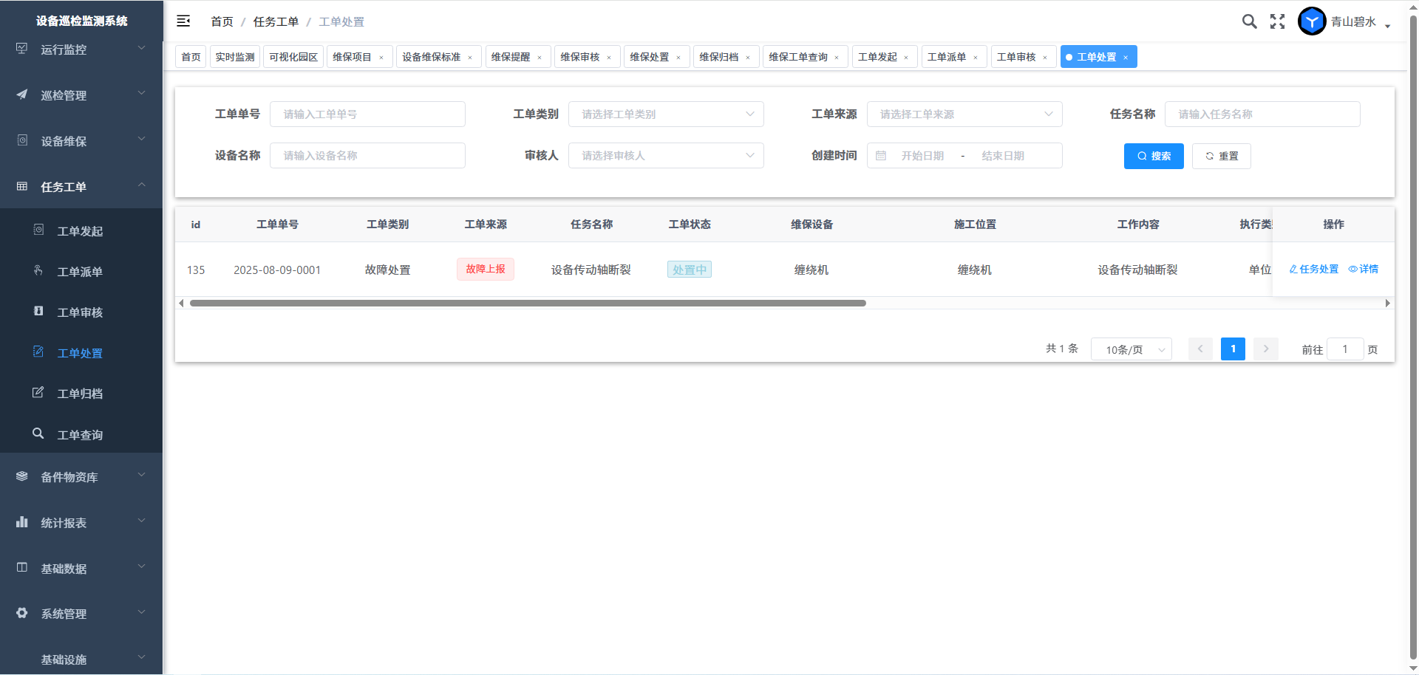
Task: Click the 任务处置 link in row 135
Action: pos(1314,270)
